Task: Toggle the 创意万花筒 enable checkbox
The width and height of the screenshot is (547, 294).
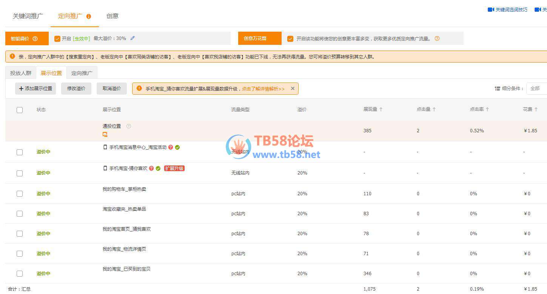Action: [290, 38]
